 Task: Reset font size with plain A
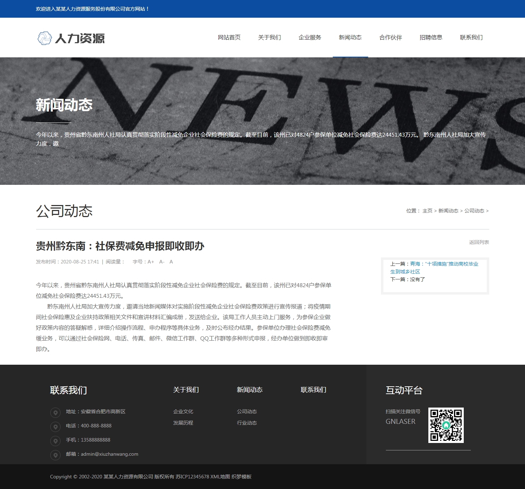tap(171, 262)
